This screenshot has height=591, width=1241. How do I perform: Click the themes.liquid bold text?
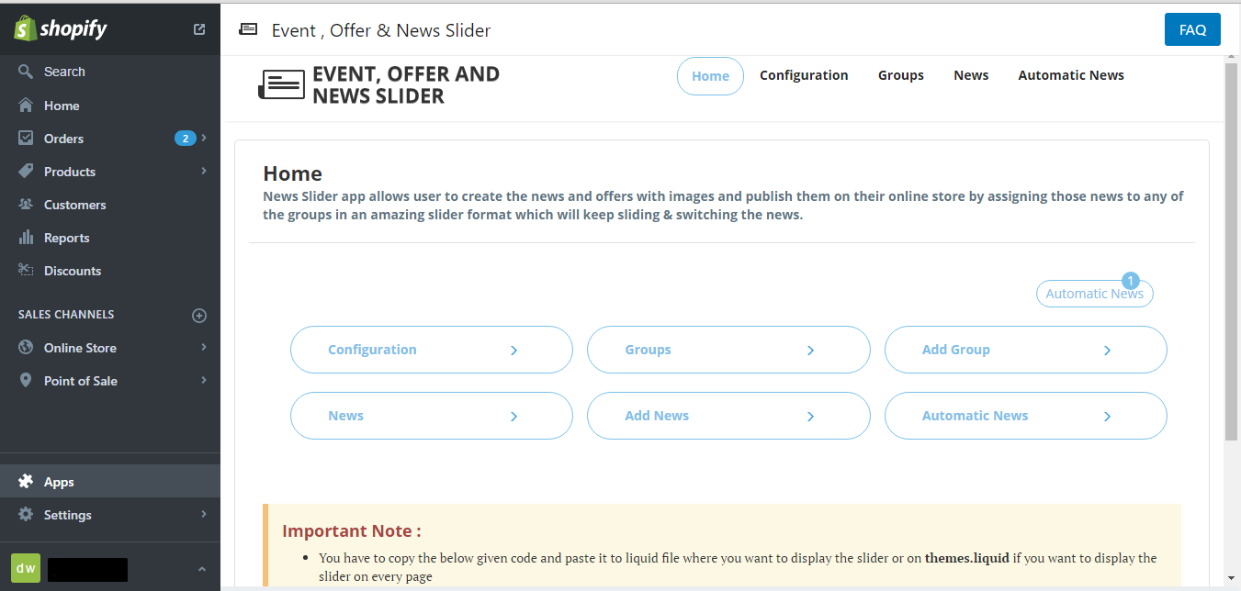pos(967,558)
